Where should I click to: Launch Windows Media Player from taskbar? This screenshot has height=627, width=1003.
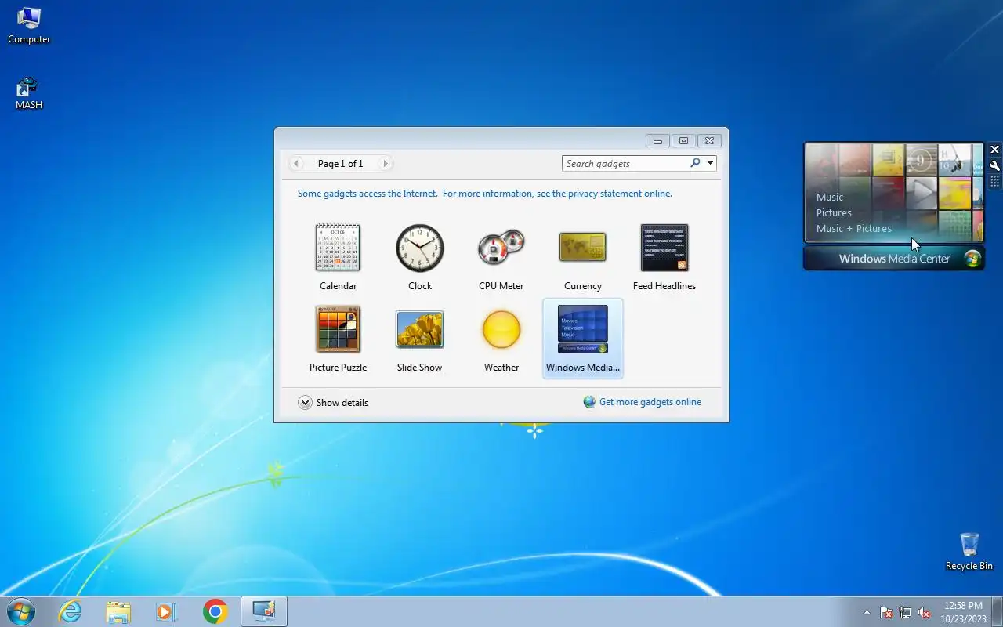(166, 611)
